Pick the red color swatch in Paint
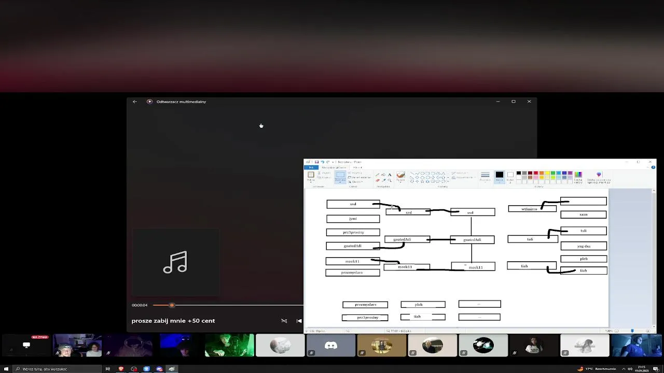This screenshot has width=664, height=373. pos(536,173)
